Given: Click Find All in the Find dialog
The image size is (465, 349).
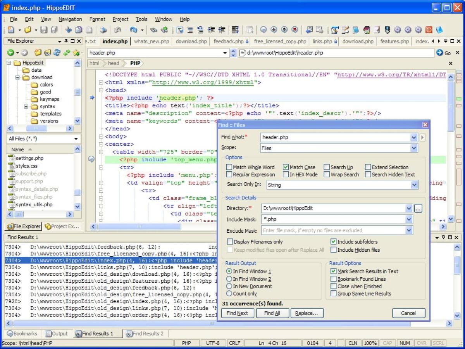Looking at the screenshot, I should click(x=272, y=313).
